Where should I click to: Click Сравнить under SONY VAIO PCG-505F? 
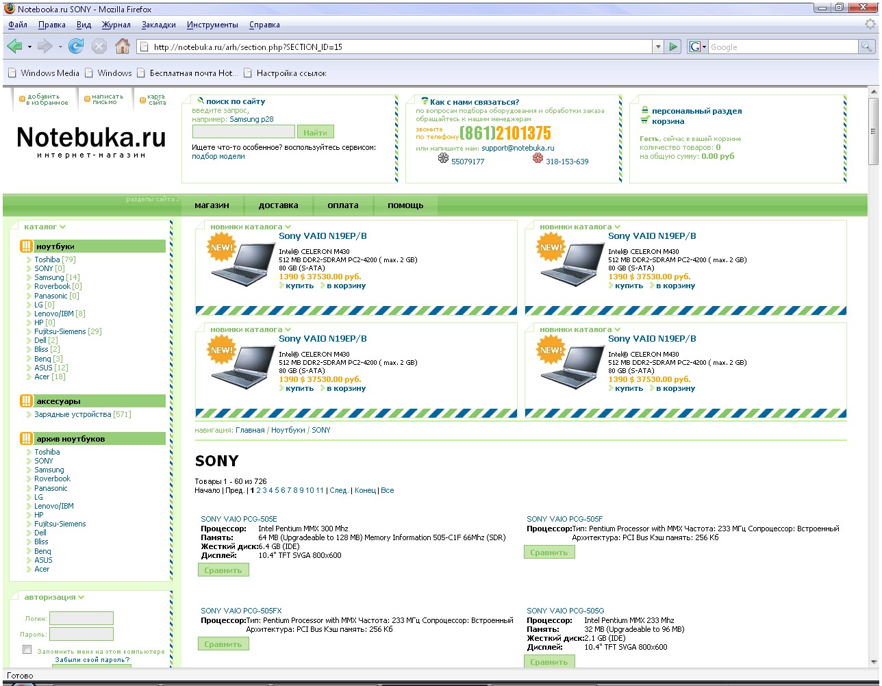pyautogui.click(x=549, y=552)
